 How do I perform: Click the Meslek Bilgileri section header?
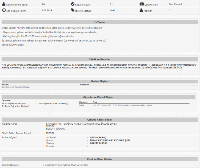tap(100, 81)
